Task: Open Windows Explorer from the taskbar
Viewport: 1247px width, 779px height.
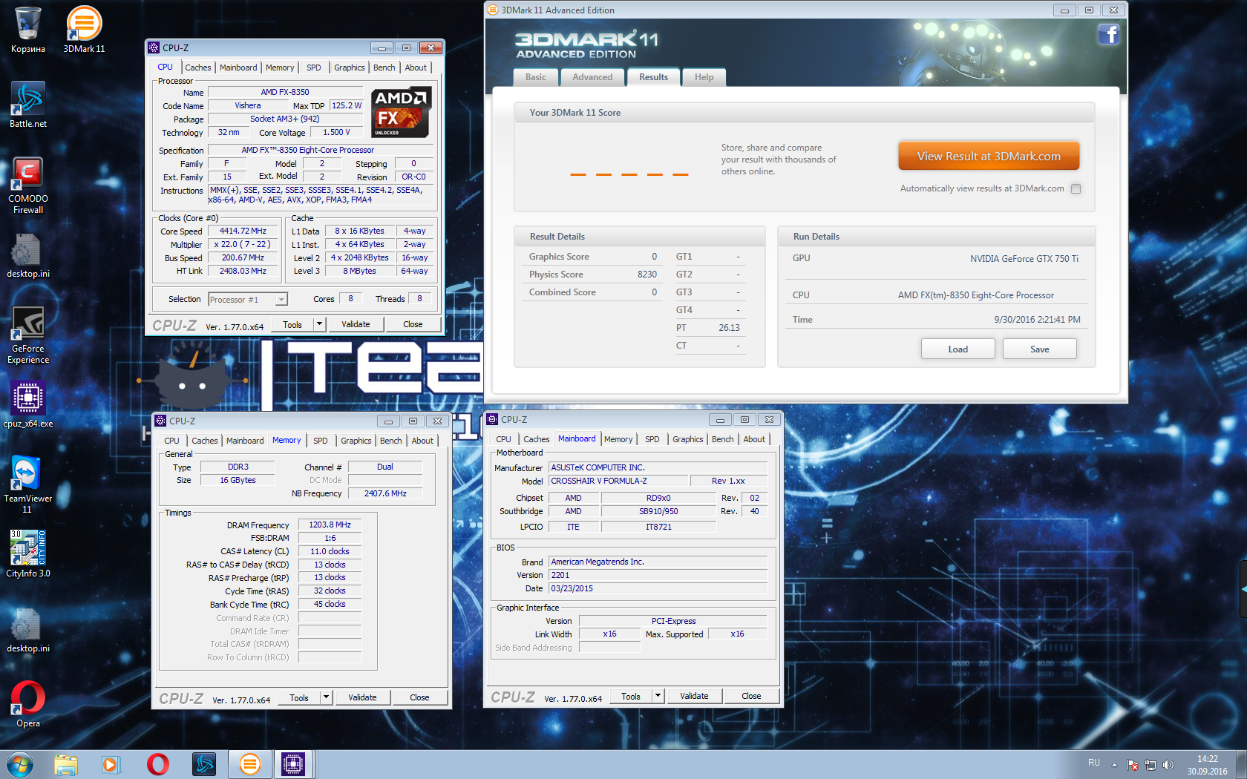Action: (66, 764)
